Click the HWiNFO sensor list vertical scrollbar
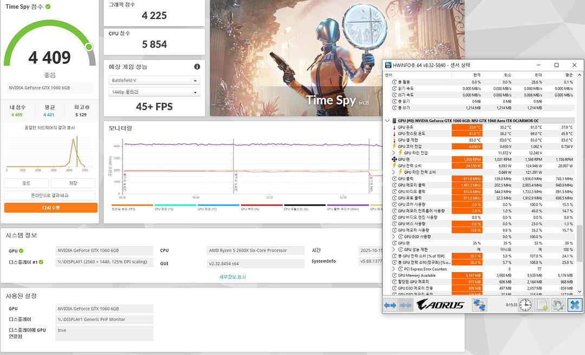The width and height of the screenshot is (585, 355). point(579,244)
